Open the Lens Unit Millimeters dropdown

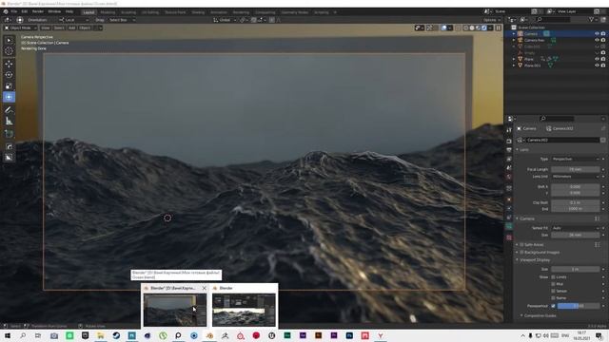[576, 177]
